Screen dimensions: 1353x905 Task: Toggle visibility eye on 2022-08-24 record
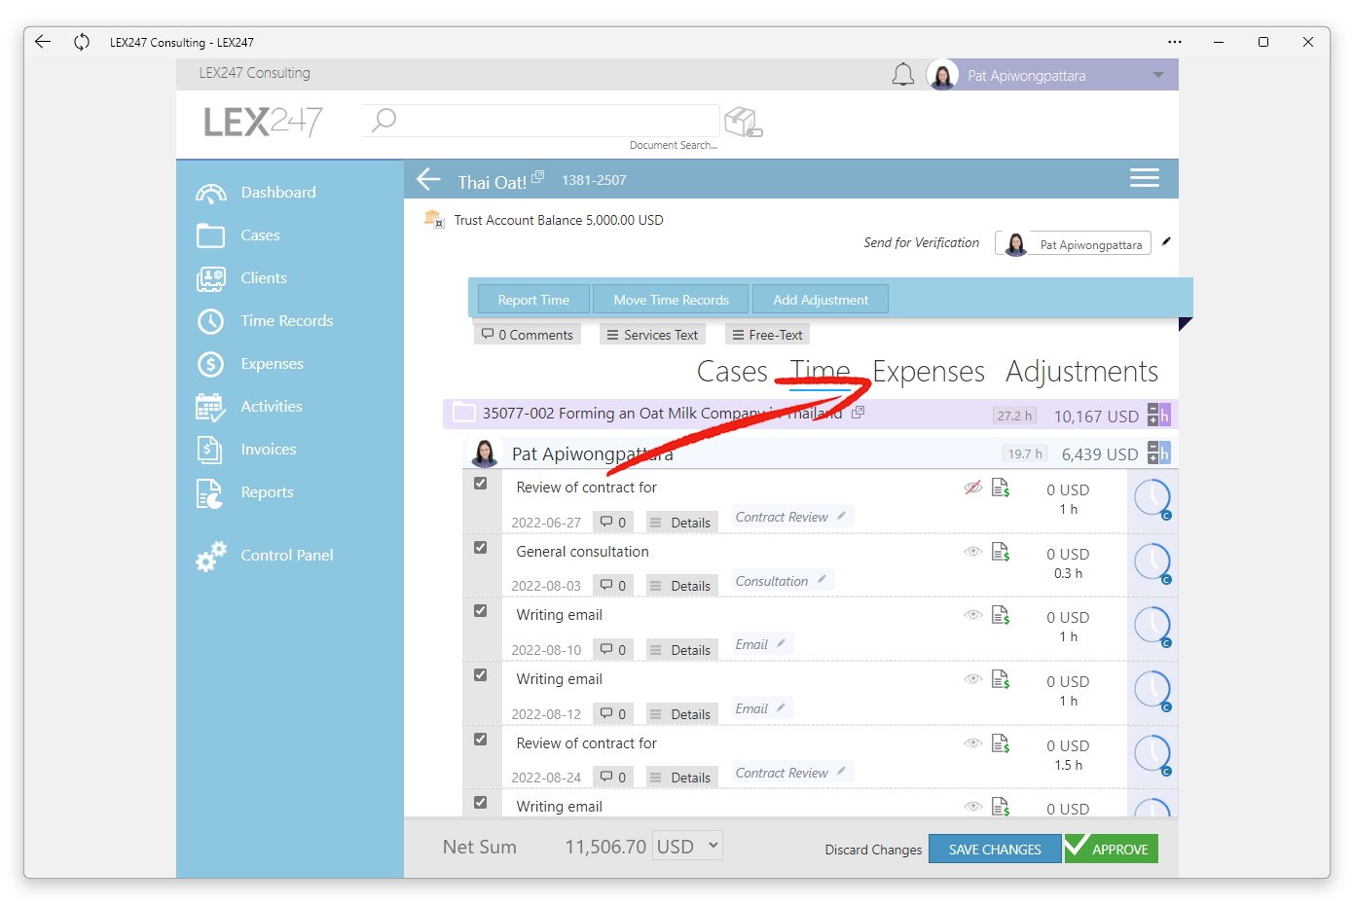pos(972,742)
